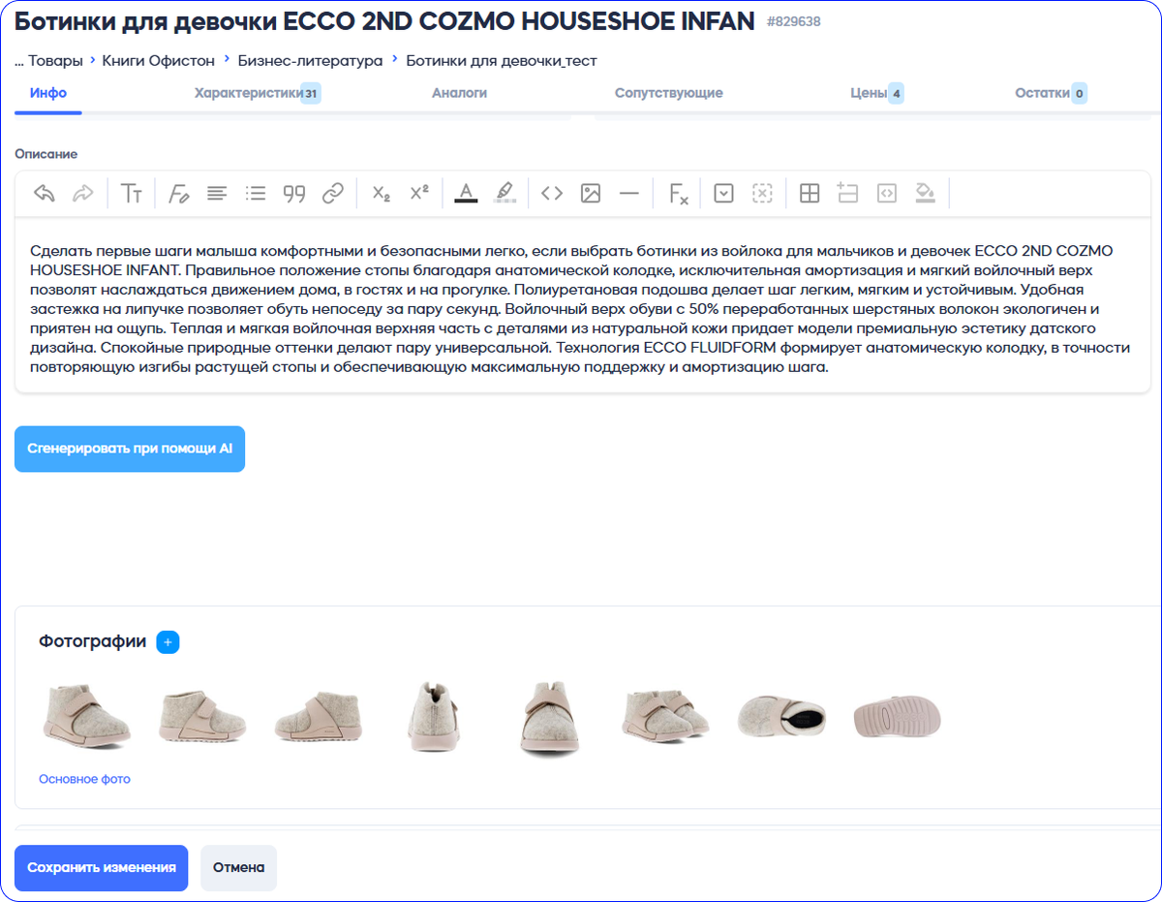Click Сгенерировать при помощи AI button
This screenshot has height=902, width=1162.
(x=130, y=450)
